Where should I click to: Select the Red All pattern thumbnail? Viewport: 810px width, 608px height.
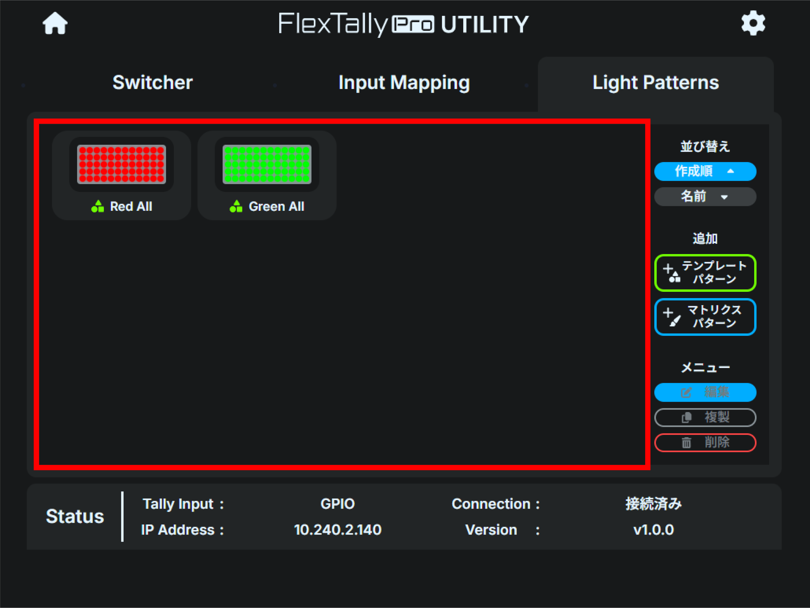coord(121,164)
